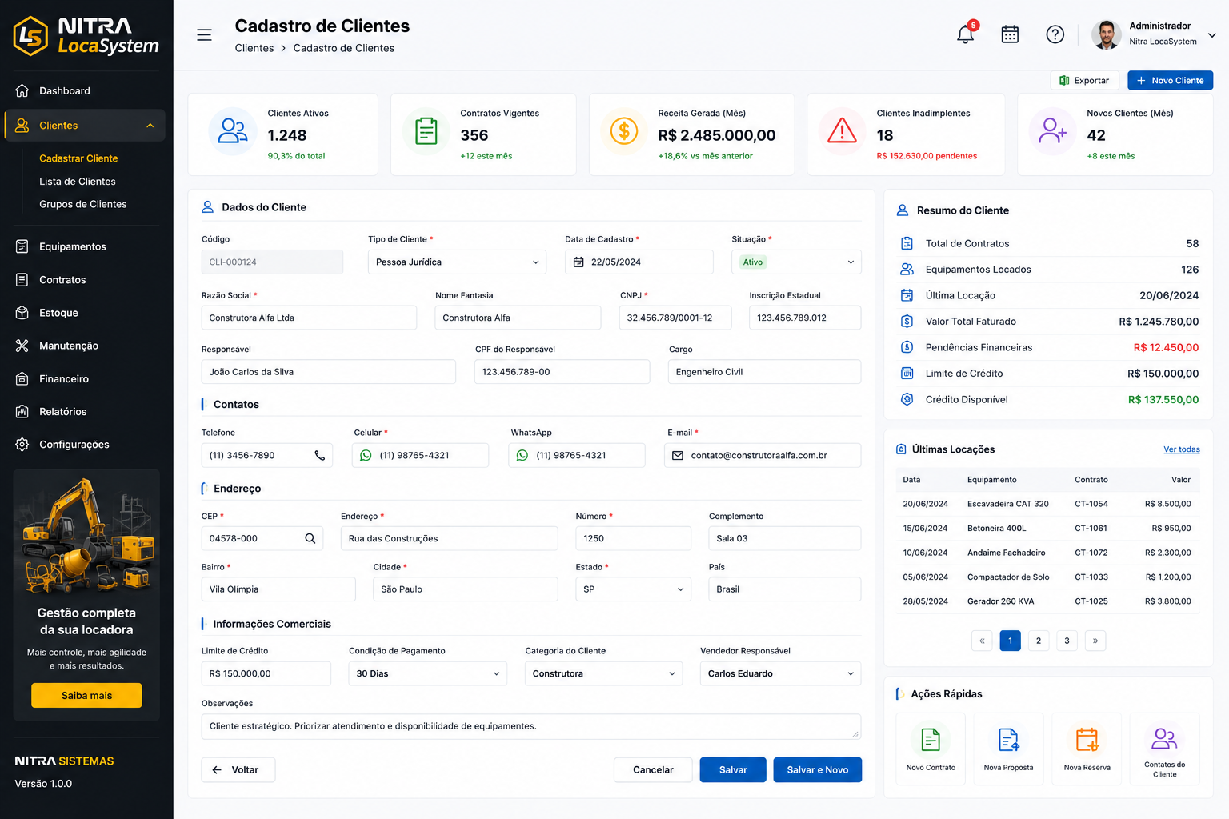Click the Novo Contrato quick action
The height and width of the screenshot is (819, 1229).
tap(931, 747)
